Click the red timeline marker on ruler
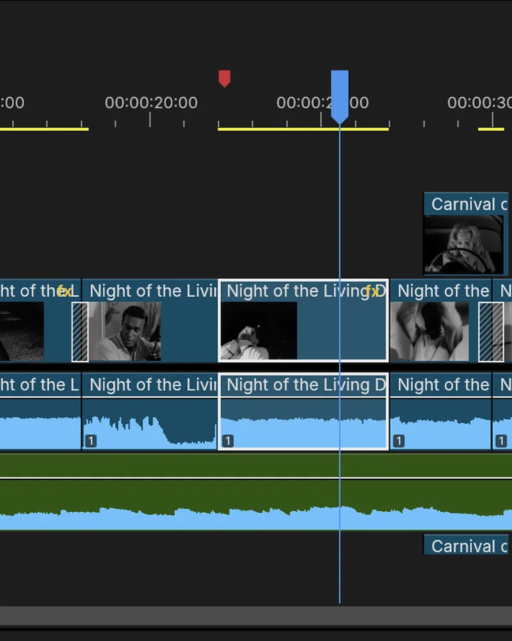Viewport: 512px width, 641px height. [224, 78]
